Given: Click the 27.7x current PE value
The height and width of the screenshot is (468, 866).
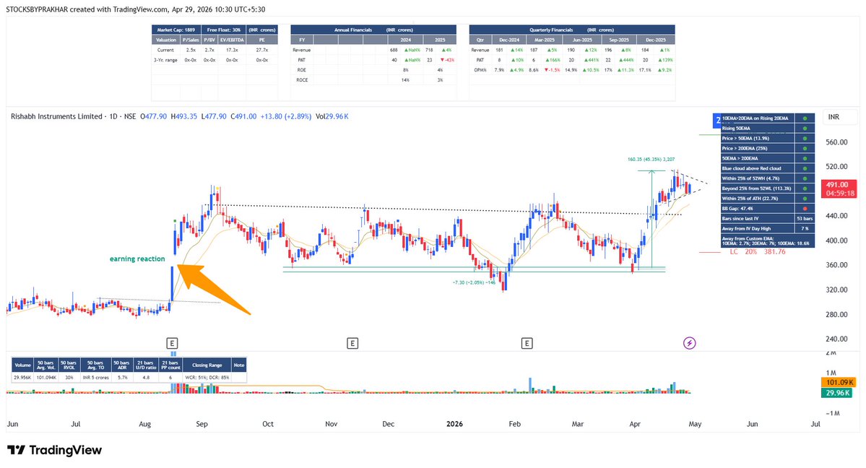Looking at the screenshot, I should click(261, 50).
